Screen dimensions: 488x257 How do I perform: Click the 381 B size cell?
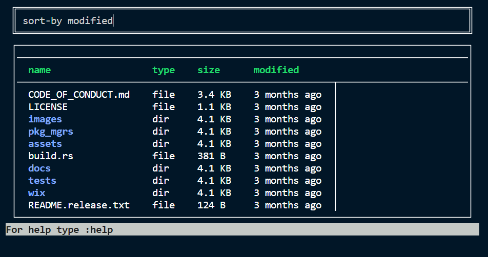point(212,156)
